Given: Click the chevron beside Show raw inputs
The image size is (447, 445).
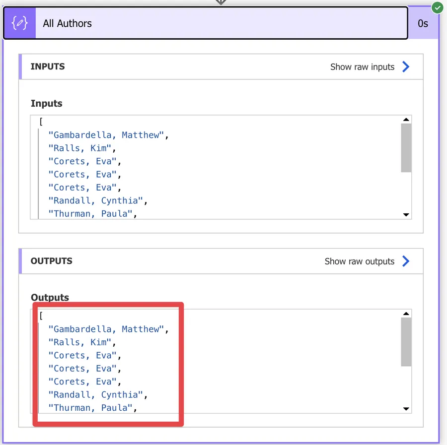Looking at the screenshot, I should (x=406, y=66).
